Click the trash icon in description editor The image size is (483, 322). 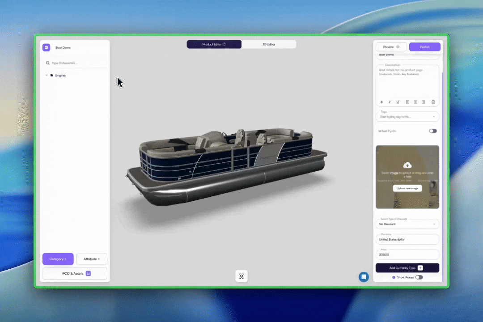click(433, 102)
